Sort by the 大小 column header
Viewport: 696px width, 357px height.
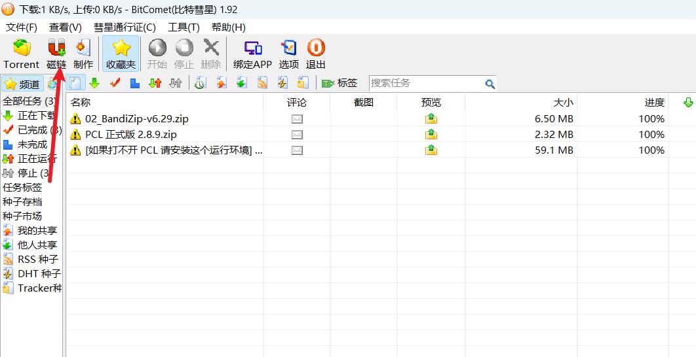(521, 102)
